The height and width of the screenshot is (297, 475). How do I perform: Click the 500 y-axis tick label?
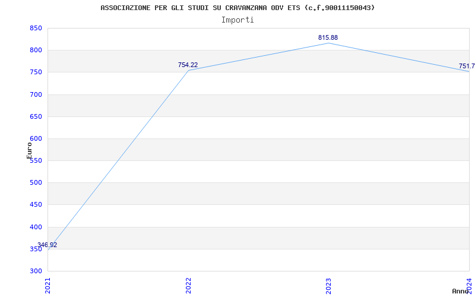click(x=36, y=183)
